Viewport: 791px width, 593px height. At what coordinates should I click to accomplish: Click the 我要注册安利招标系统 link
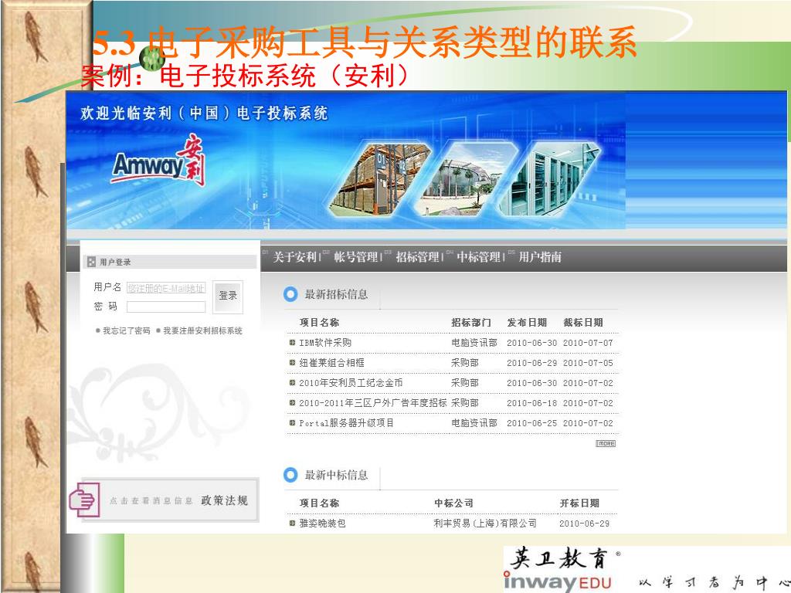pyautogui.click(x=203, y=330)
